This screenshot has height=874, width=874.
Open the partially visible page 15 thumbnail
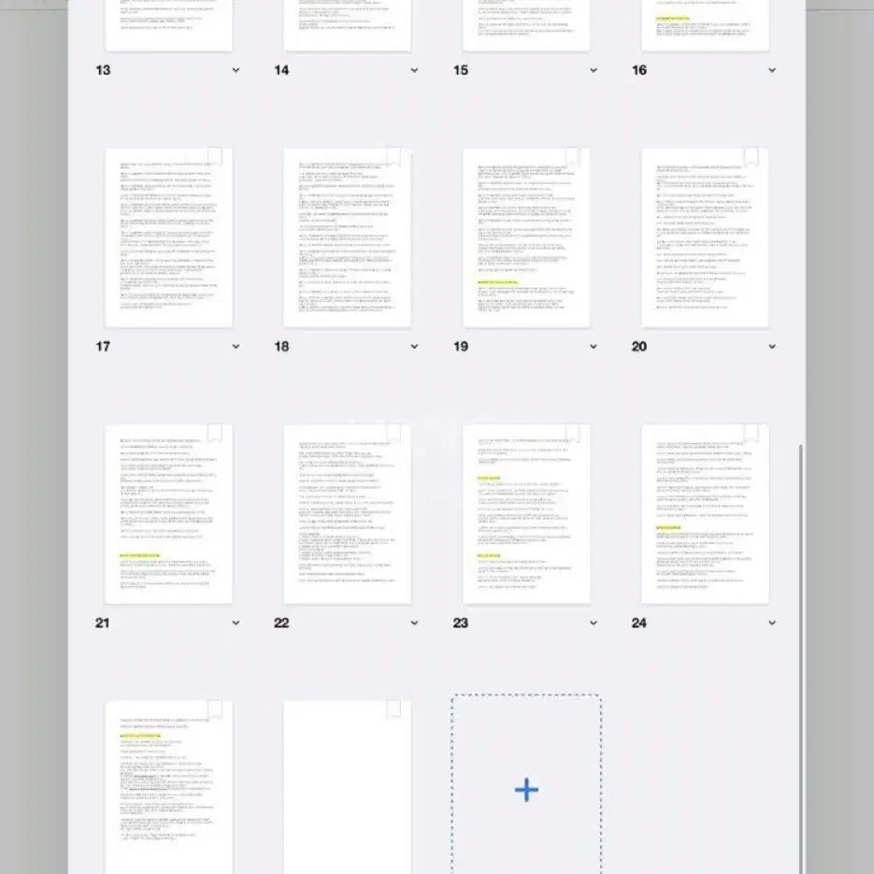click(x=526, y=25)
